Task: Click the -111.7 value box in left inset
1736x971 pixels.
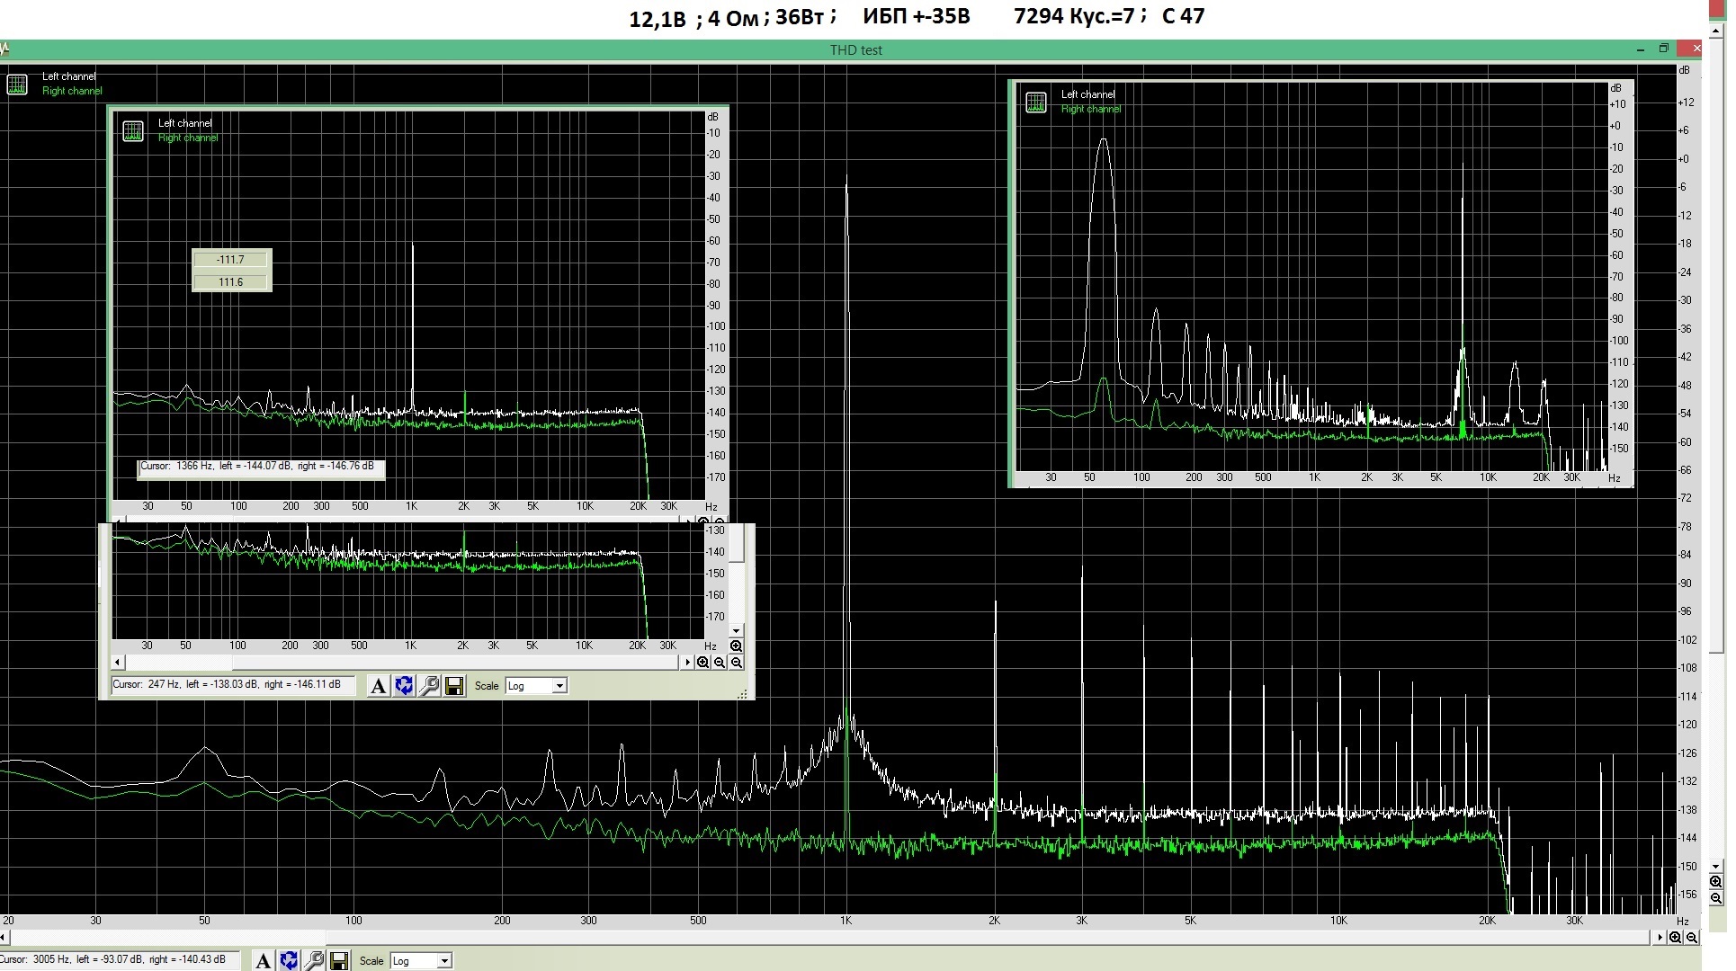Action: [230, 260]
